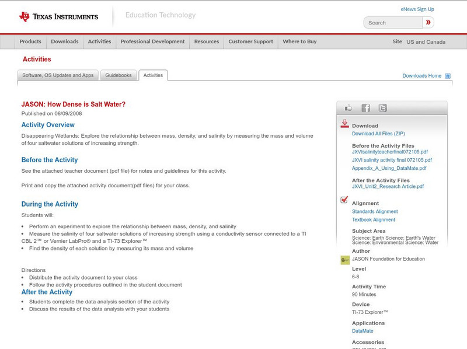Click the Activity Overview heading
This screenshot has height=349, width=467.
[x=48, y=125]
